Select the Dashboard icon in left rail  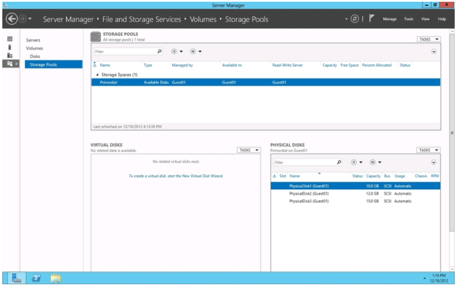point(10,39)
